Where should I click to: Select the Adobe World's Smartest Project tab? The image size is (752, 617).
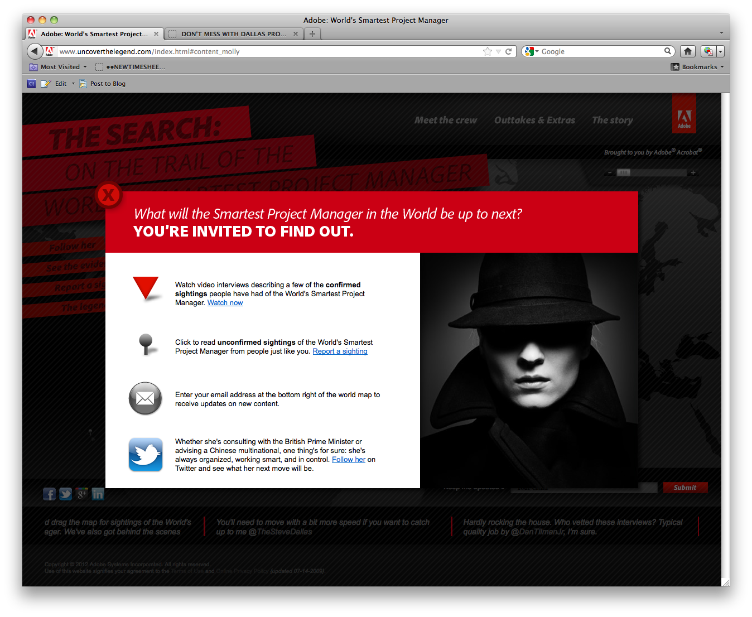click(94, 34)
